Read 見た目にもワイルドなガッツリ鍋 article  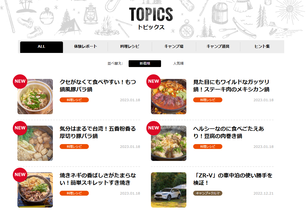(231, 86)
